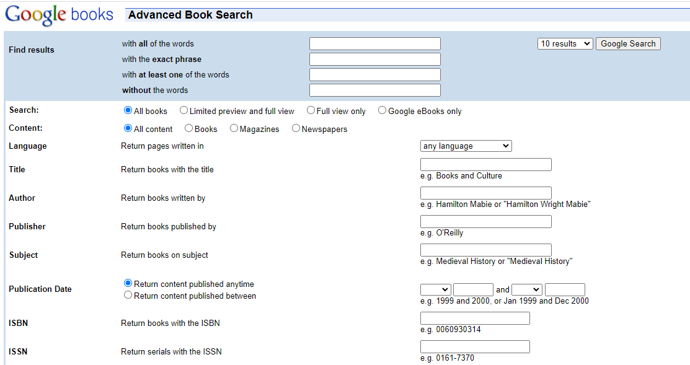Click the 'Return serials with the ISSN' text
Image resolution: width=690 pixels, height=365 pixels.
(171, 352)
